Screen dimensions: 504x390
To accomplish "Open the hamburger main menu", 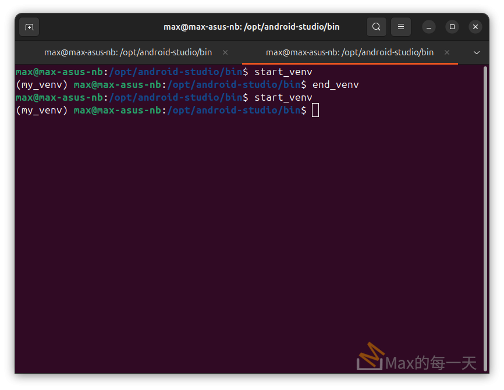I will (400, 27).
